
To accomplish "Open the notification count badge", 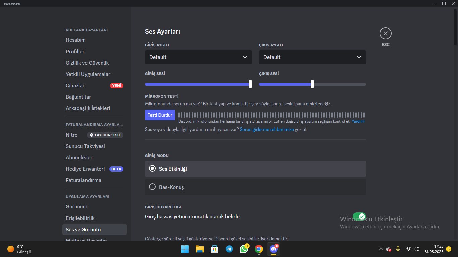I will 449,249.
